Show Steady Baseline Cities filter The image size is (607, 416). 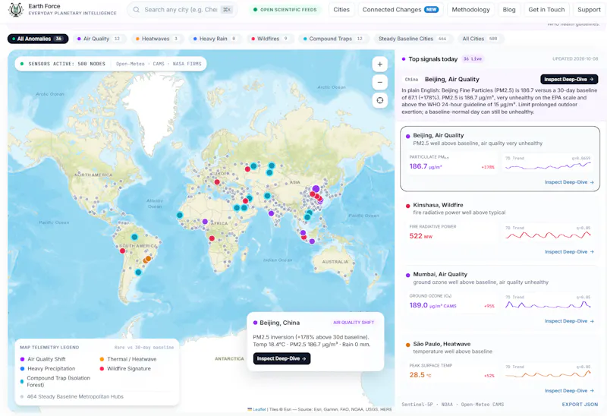[413, 39]
